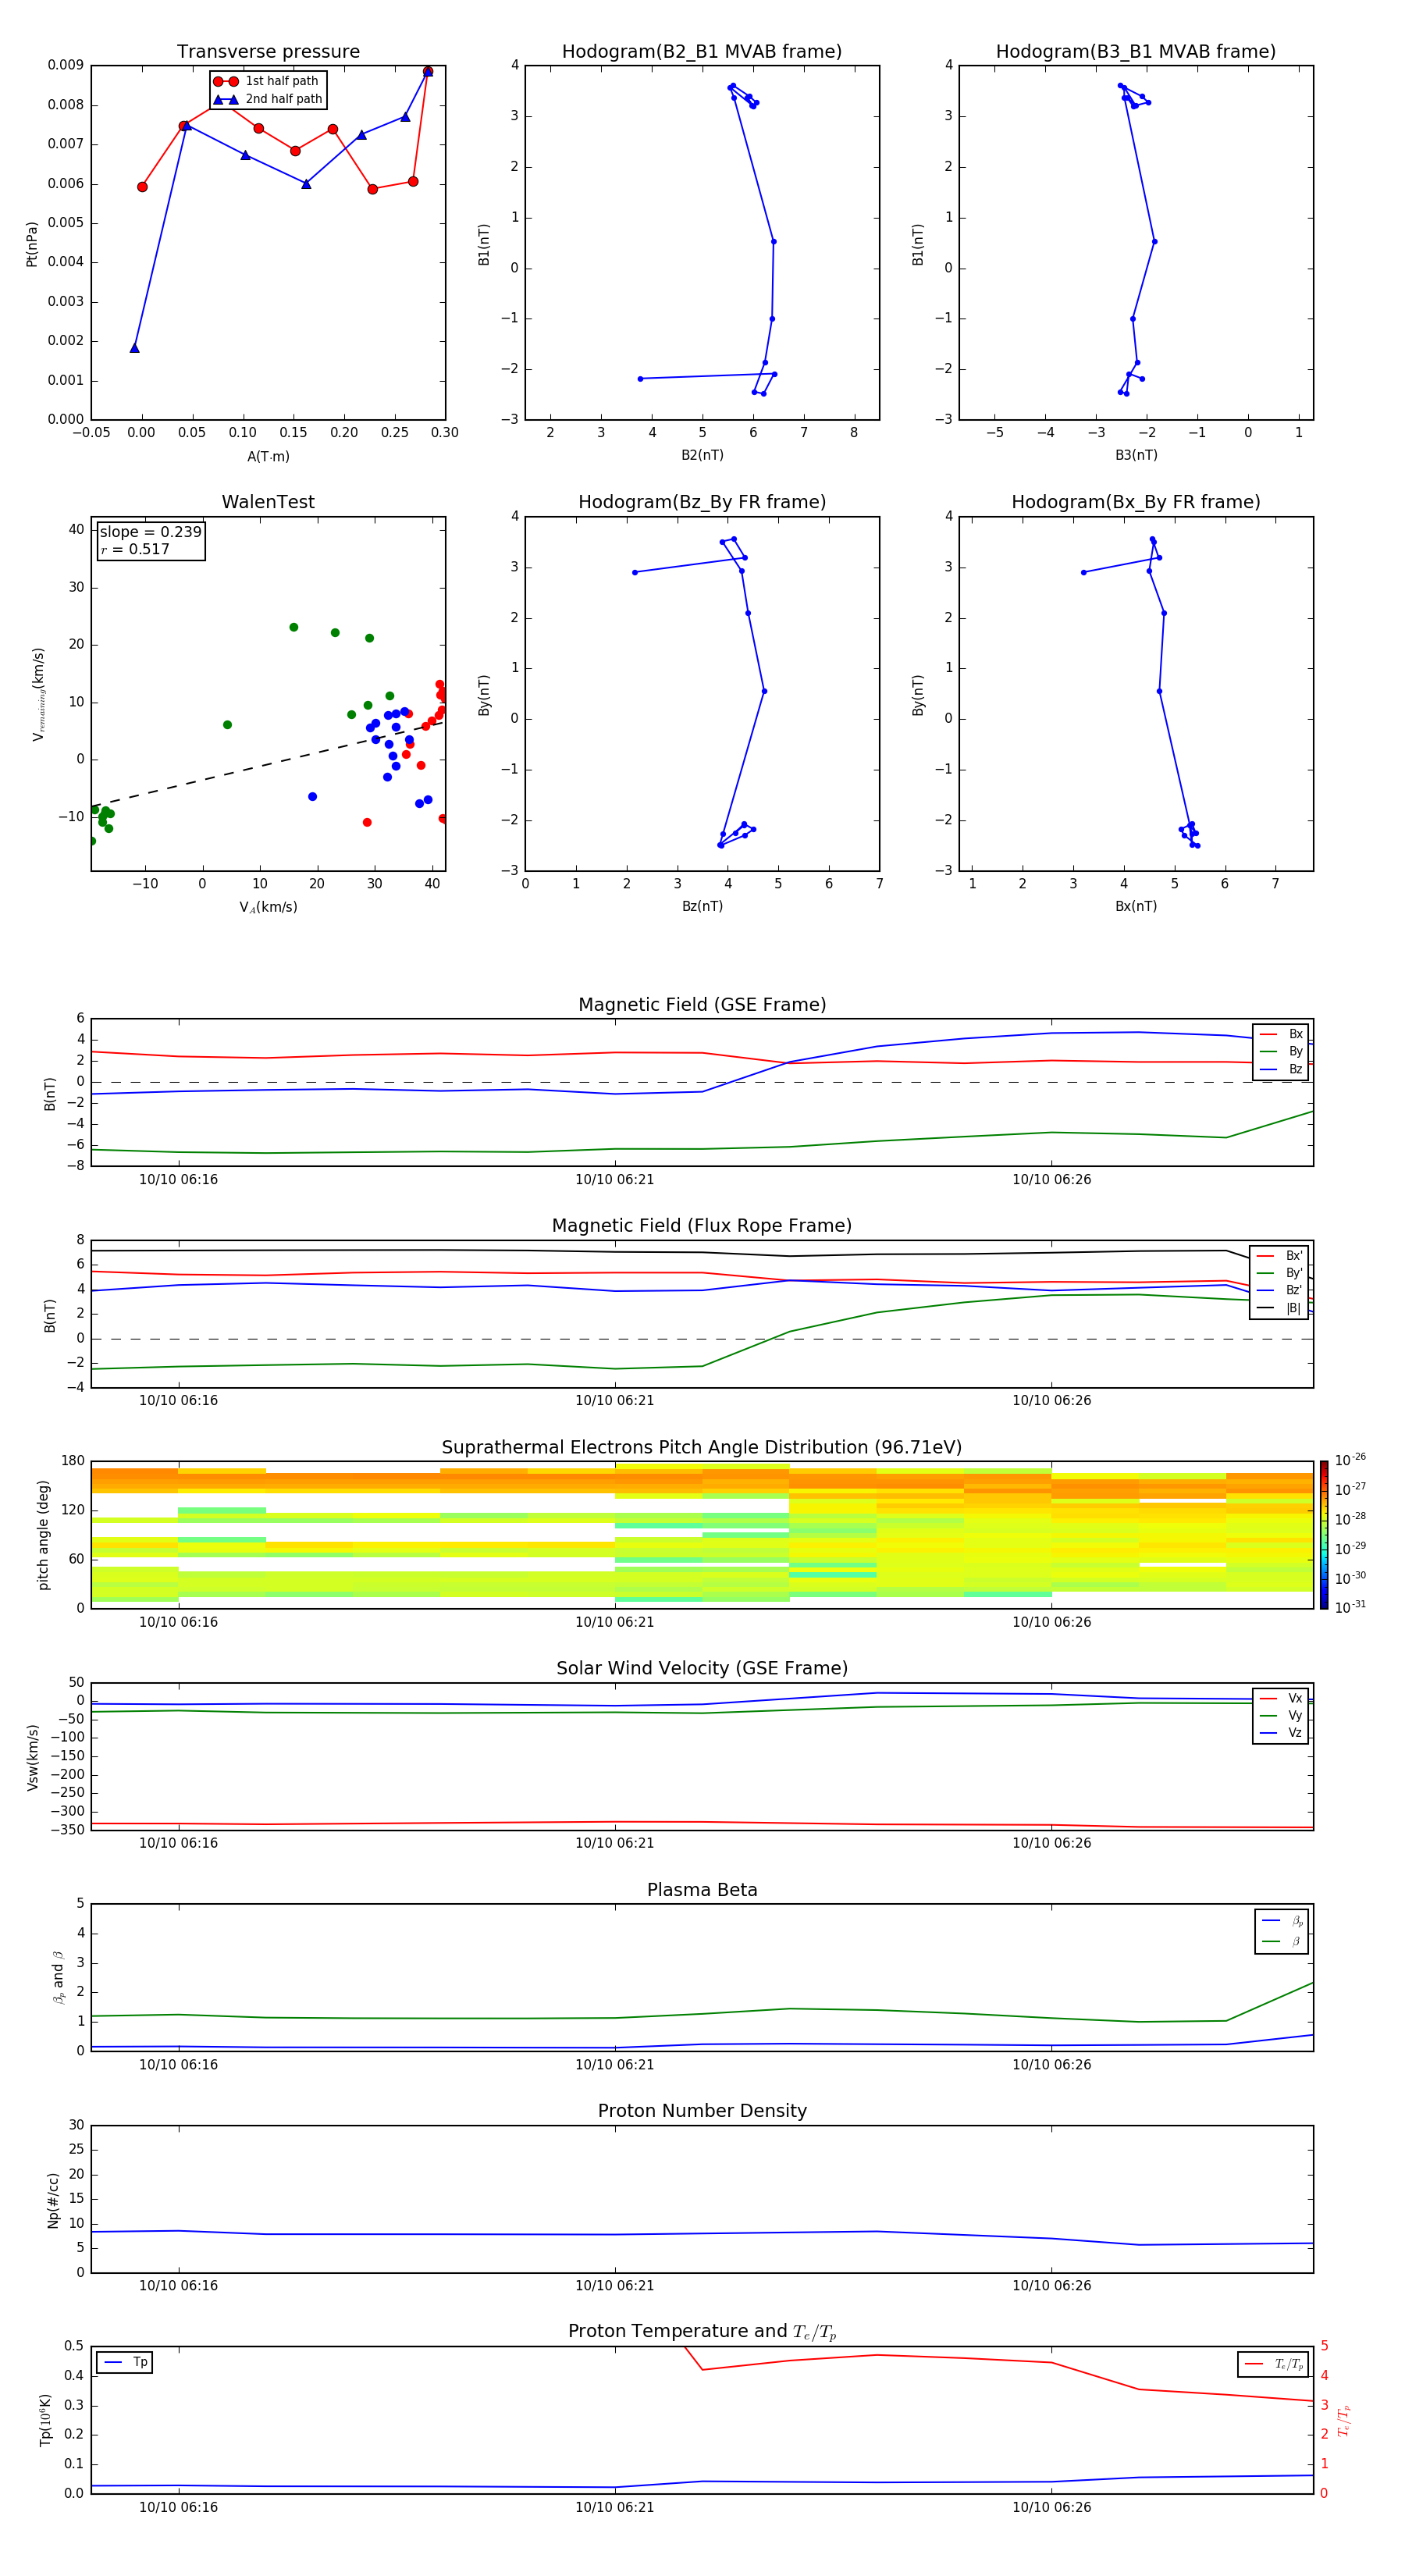
Task: Click the 'Tp' legend entry
Action: [x=125, y=2362]
